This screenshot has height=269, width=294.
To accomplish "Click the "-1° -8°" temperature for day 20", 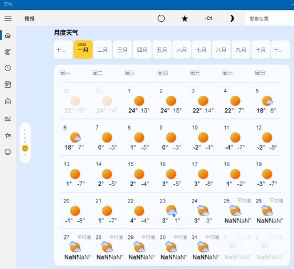I will (x=75, y=221).
